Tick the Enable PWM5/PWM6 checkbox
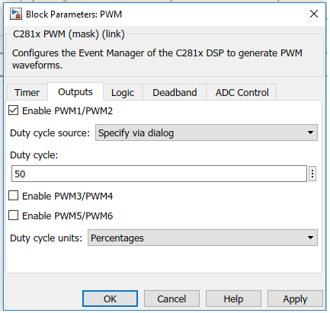 click(13, 216)
